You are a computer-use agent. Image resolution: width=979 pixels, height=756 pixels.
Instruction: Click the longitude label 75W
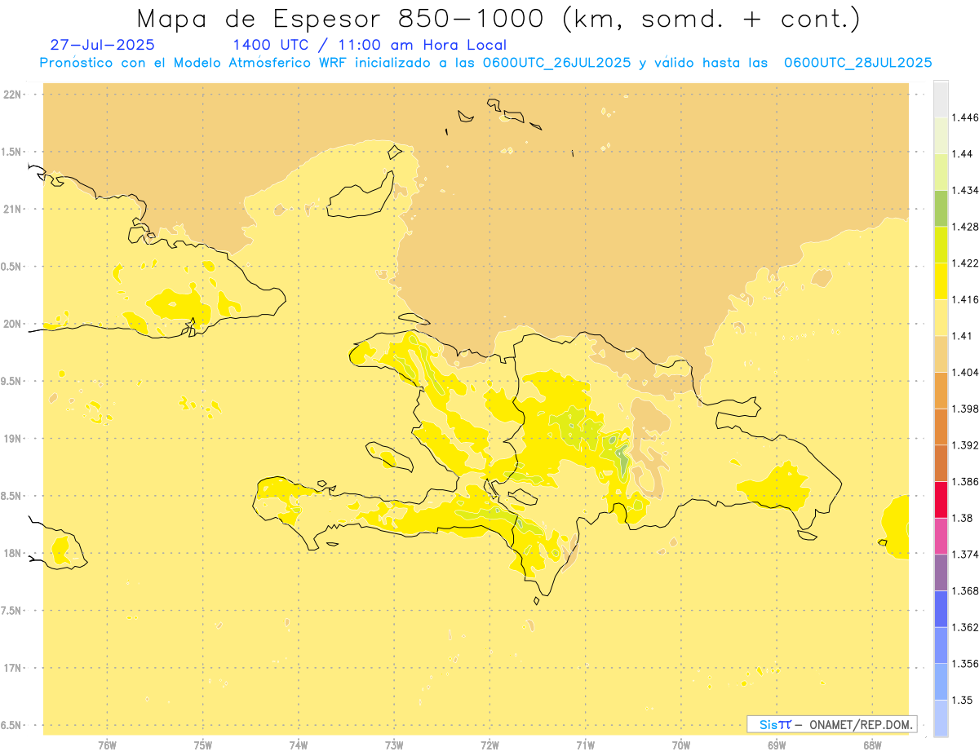[203, 745]
